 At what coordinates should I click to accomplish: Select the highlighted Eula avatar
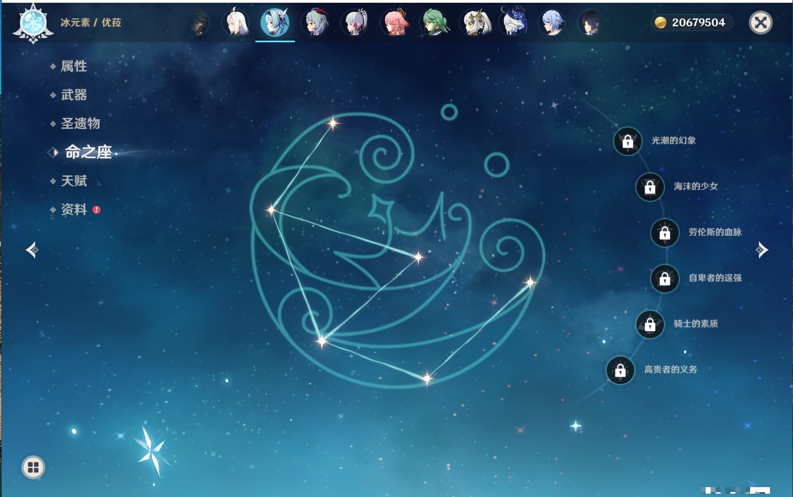pos(275,23)
